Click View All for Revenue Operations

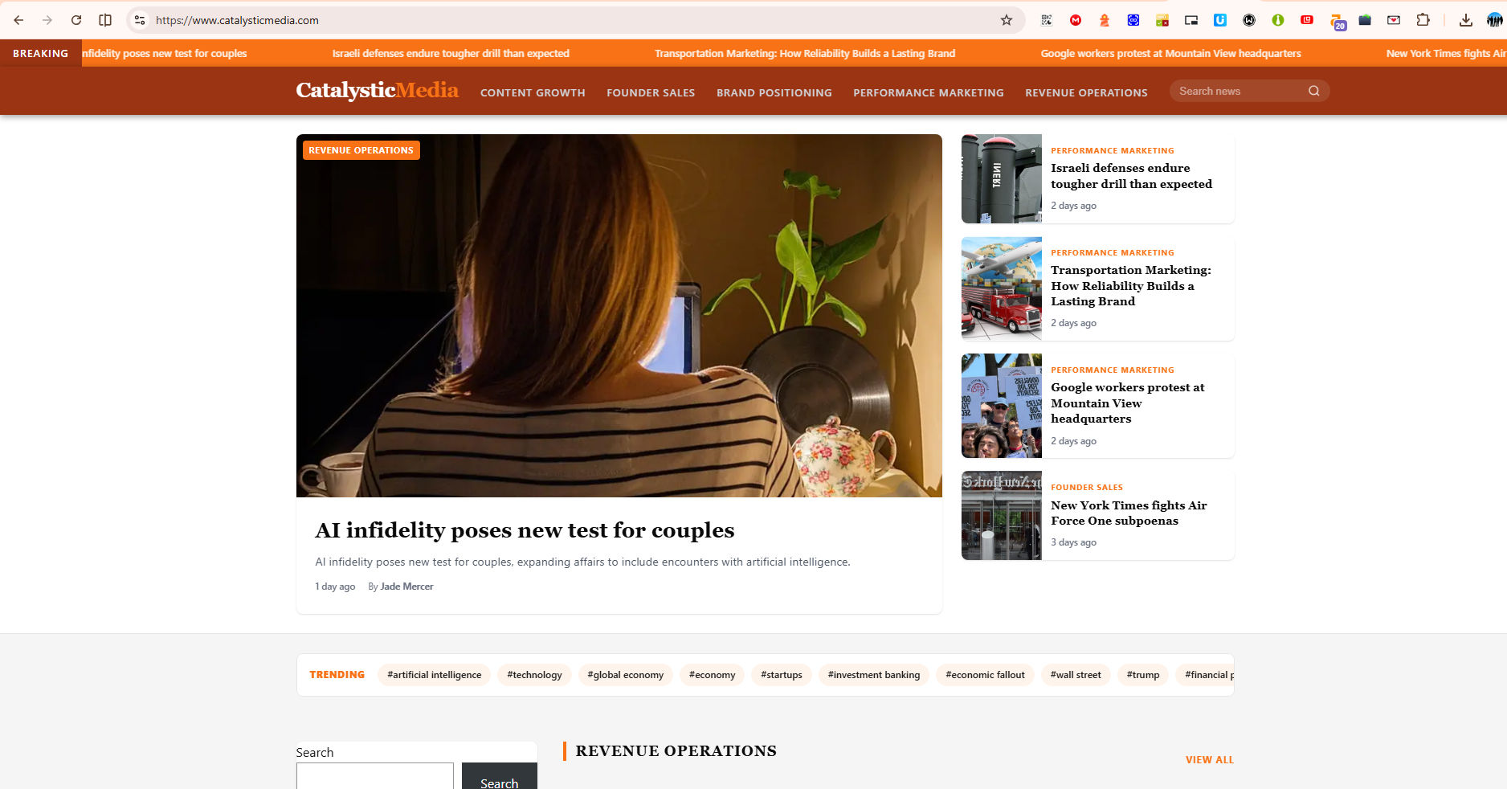(1210, 760)
